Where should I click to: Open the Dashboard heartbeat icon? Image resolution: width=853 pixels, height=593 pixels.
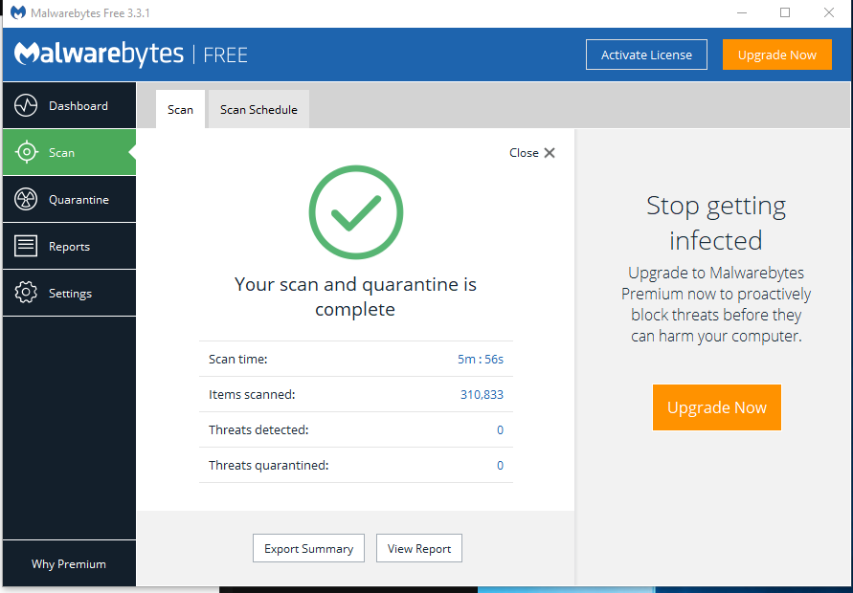pyautogui.click(x=26, y=105)
